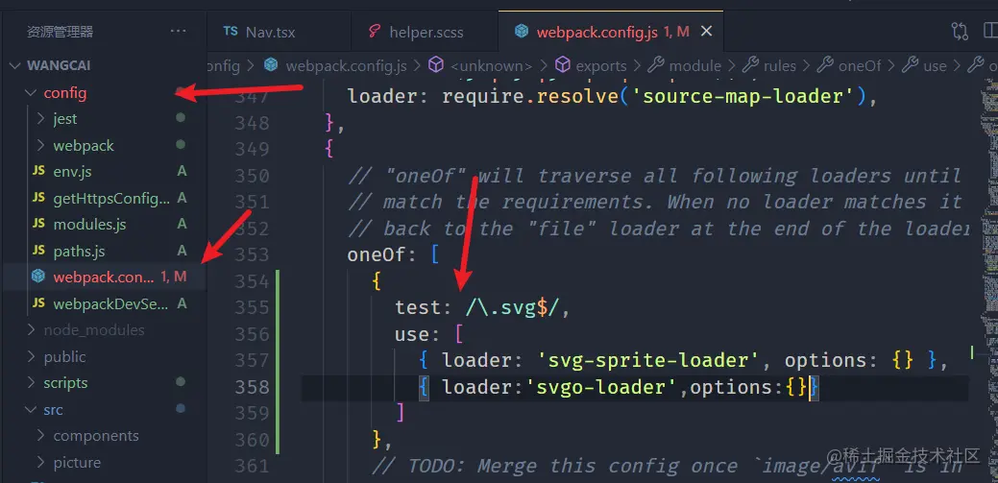This screenshot has width=998, height=483.
Task: Click the JS icon beside modules.js
Action: pos(38,225)
